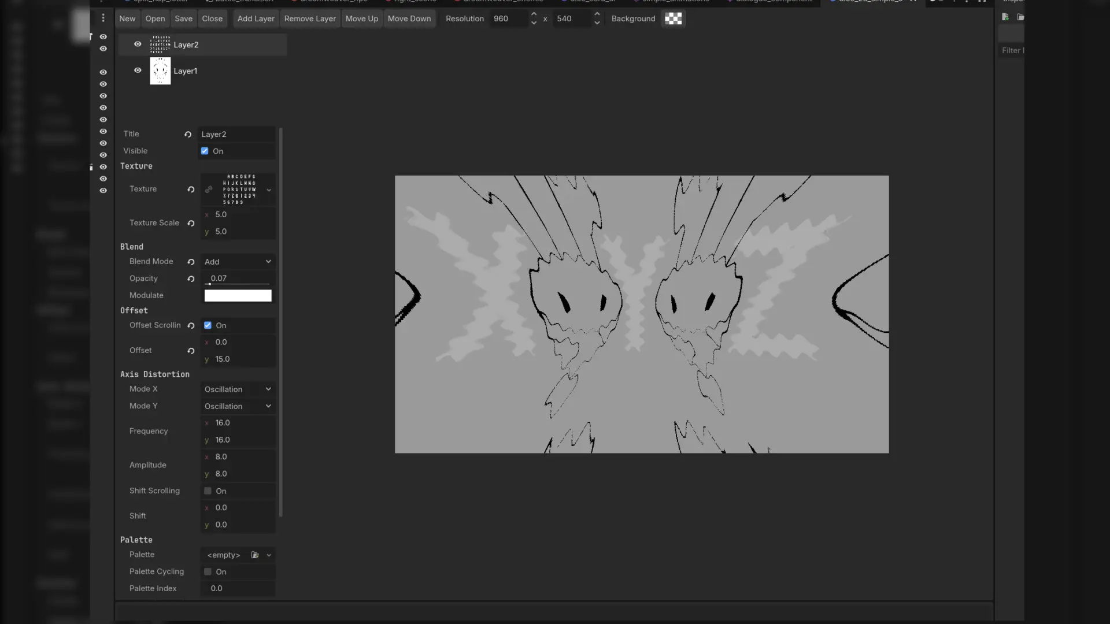This screenshot has height=624, width=1110.
Task: Open the Background checker color swatch
Action: (673, 18)
